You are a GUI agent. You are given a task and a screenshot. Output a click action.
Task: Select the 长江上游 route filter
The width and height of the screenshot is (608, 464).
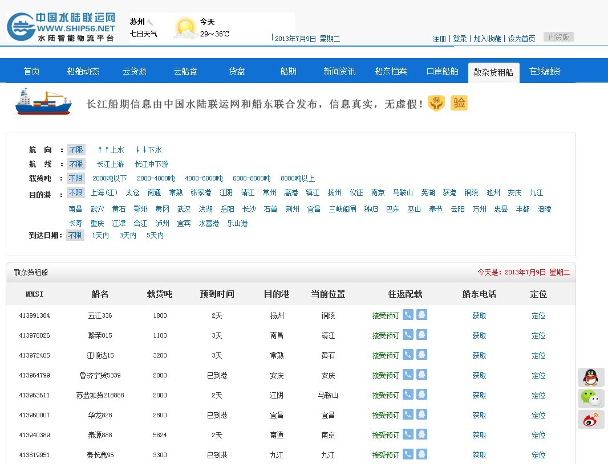[110, 164]
